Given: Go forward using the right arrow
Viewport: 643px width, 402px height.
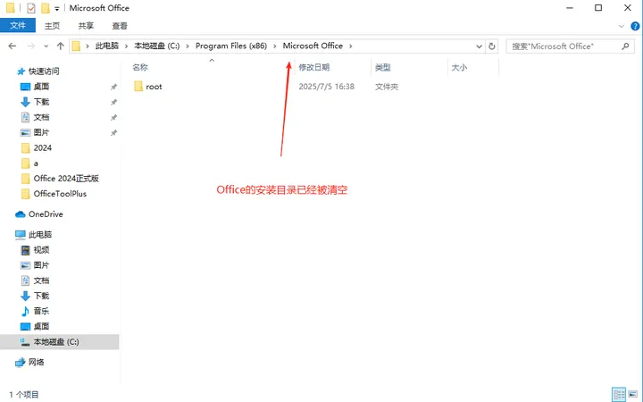Looking at the screenshot, I should (x=30, y=46).
